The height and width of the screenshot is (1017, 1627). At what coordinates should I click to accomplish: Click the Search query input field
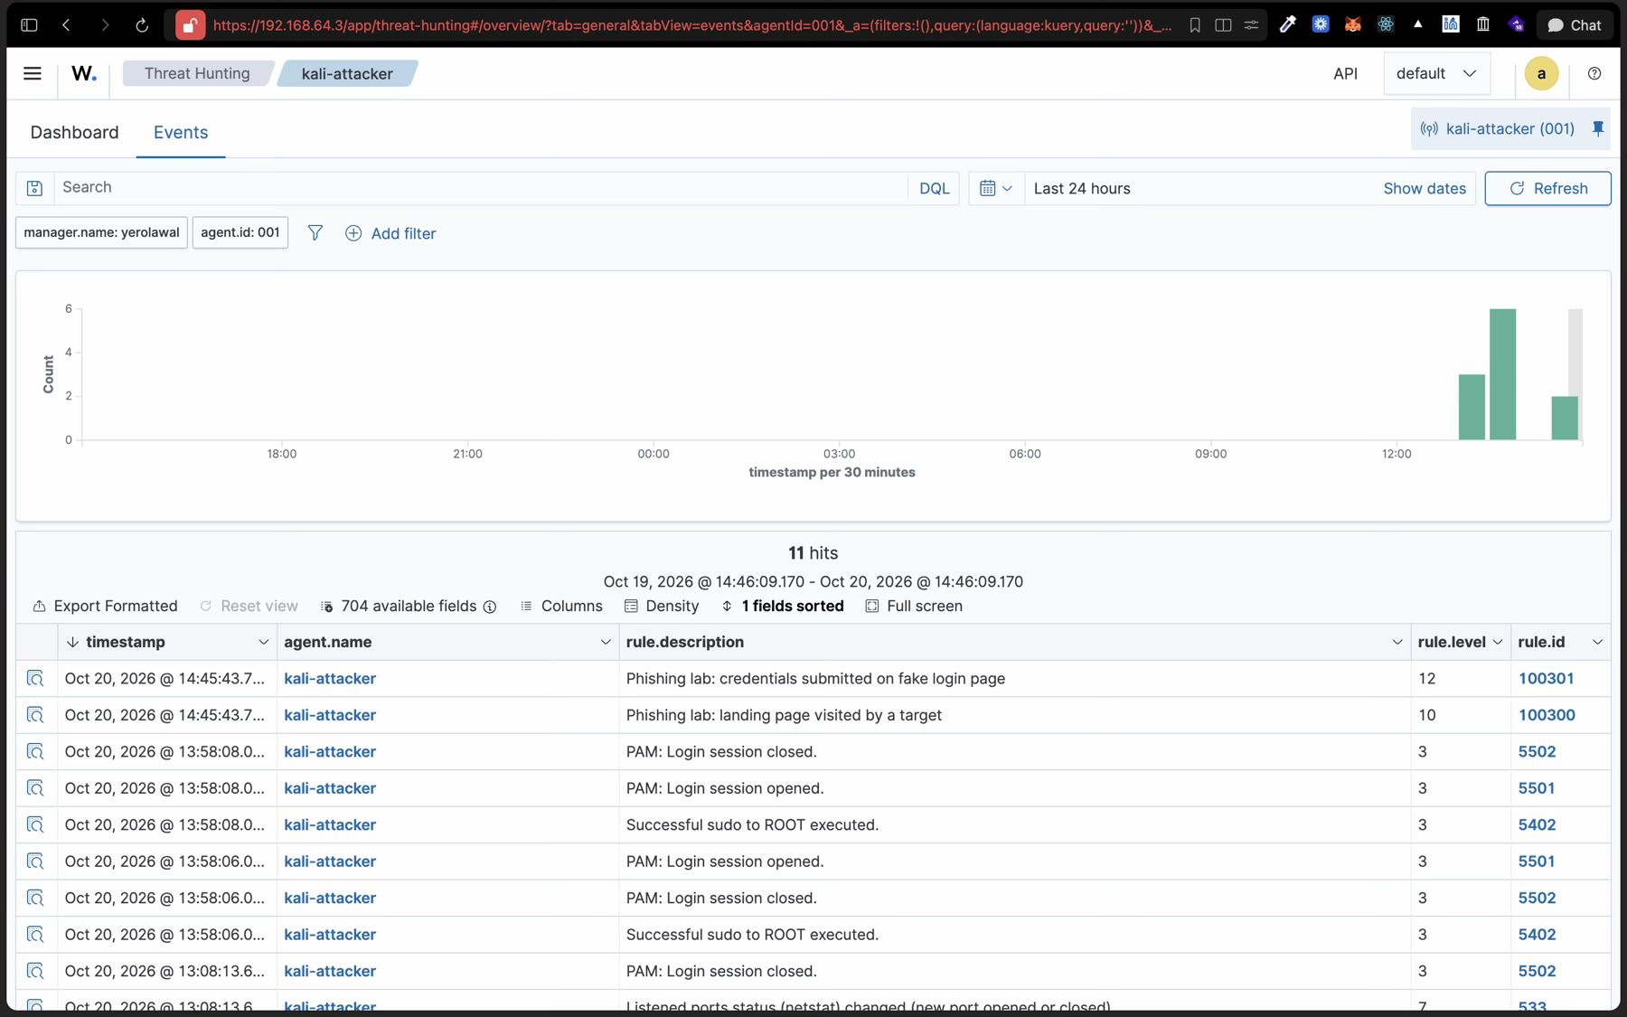[x=481, y=188]
